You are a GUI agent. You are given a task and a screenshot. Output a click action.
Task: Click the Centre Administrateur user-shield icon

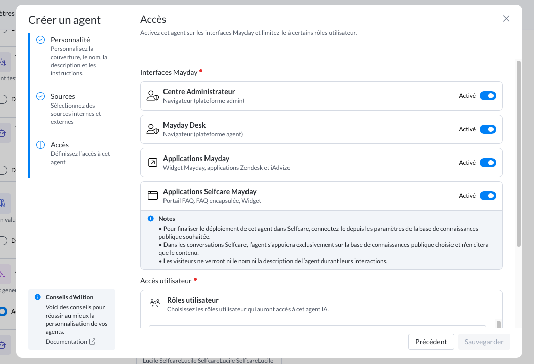(x=152, y=96)
